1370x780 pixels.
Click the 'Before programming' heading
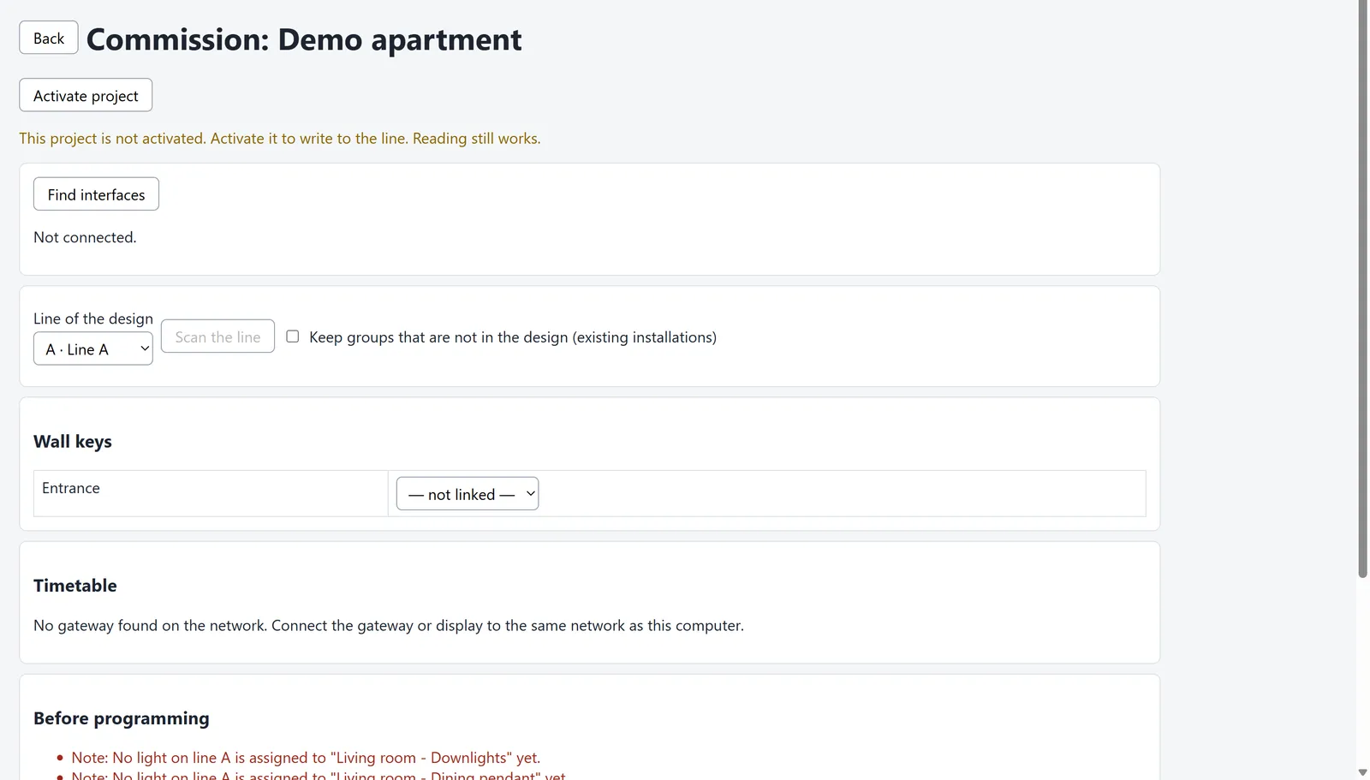[122, 718]
